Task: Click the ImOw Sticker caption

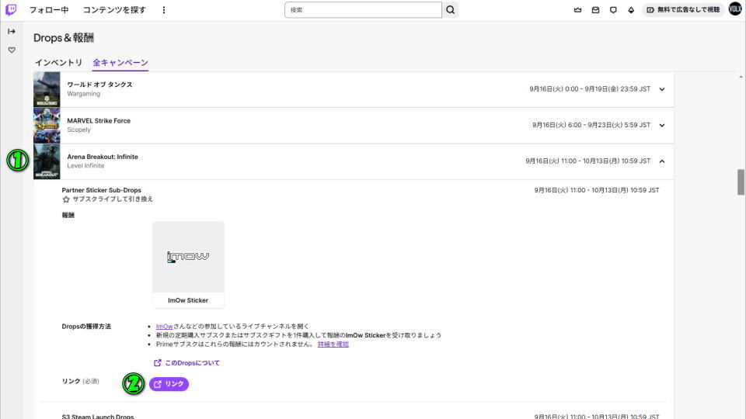Action: coord(188,300)
